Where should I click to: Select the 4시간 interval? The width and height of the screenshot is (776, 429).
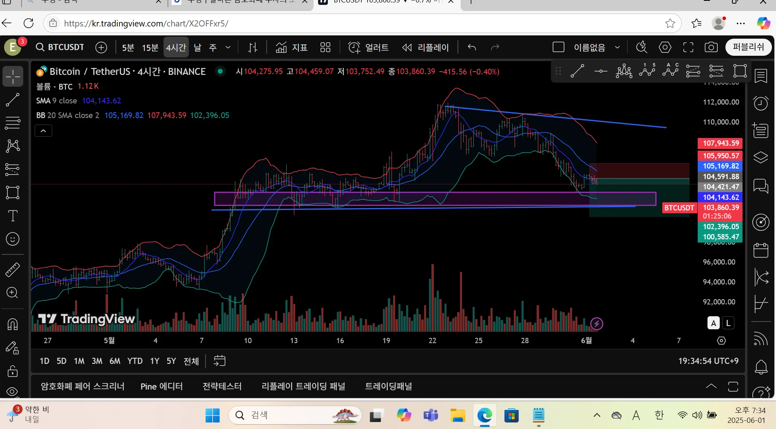[x=176, y=47]
